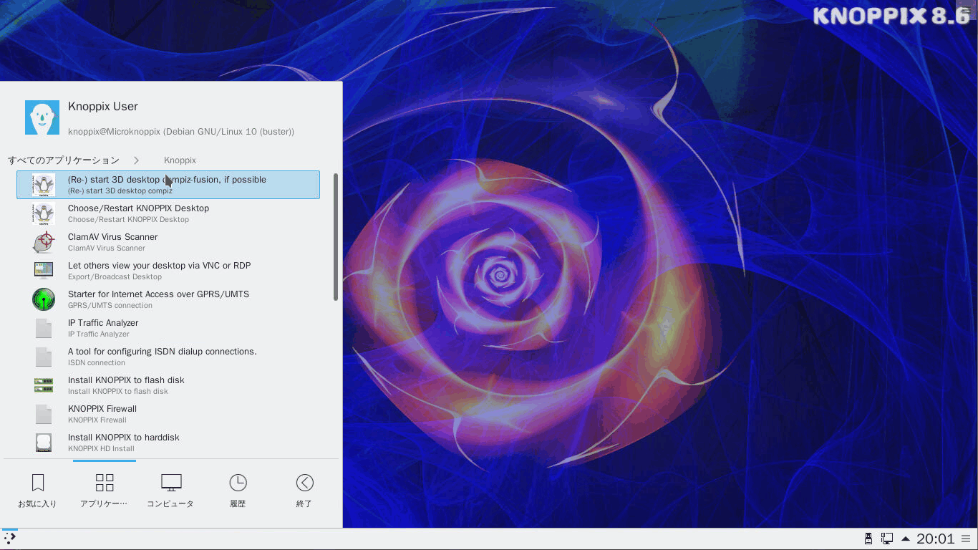Screen dimensions: 978x550
Task: Click the penguin icon for 3D desktop compiz-fusion
Action: pos(44,185)
